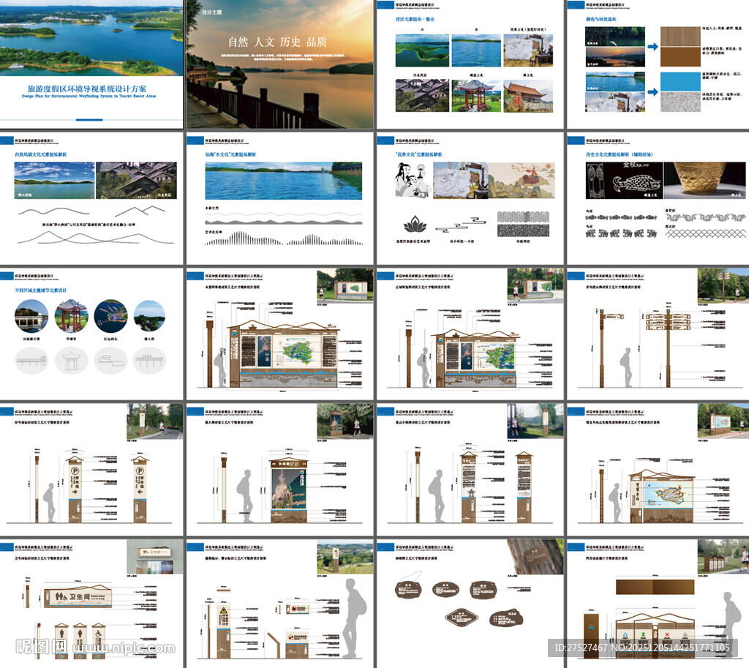Viewport: 749px width, 668px height.
Task: Select the red pavilion photo in the element grid
Action: coord(476,96)
